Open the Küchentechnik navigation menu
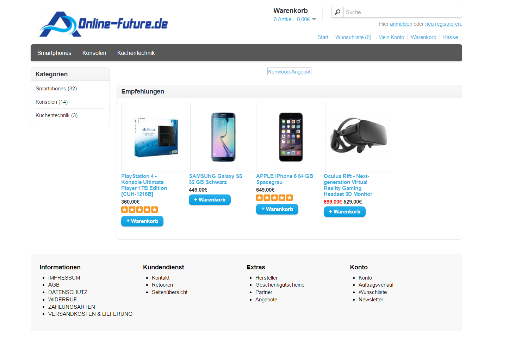 pyautogui.click(x=136, y=53)
